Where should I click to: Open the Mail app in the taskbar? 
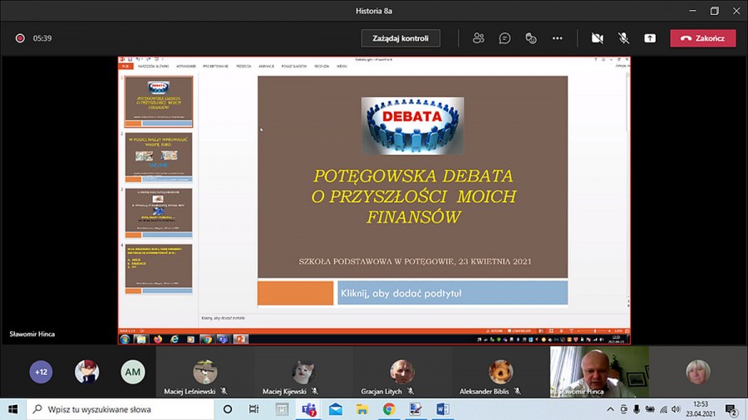(x=335, y=409)
